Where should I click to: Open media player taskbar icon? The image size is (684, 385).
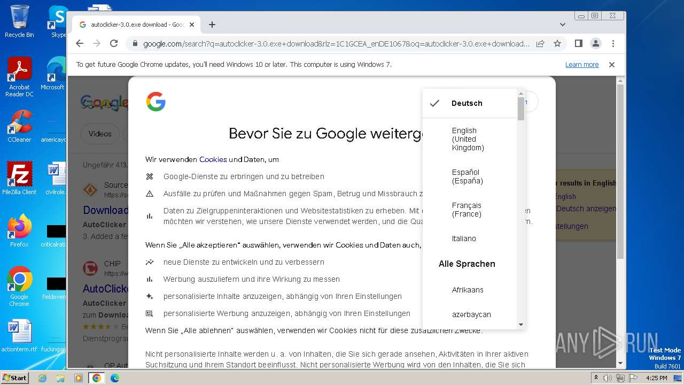[x=79, y=378]
